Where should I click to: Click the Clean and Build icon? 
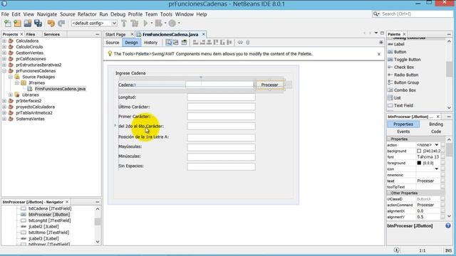click(x=135, y=23)
